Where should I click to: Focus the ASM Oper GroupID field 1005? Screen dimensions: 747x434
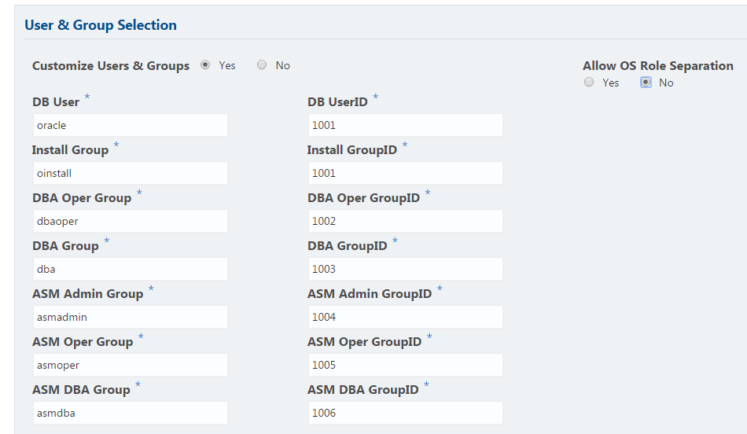coord(405,365)
